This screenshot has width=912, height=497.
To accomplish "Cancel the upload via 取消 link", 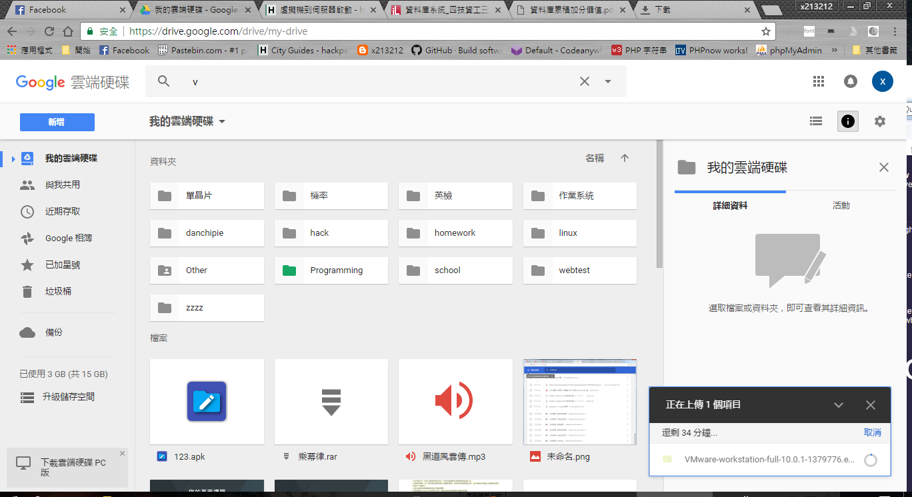I will (872, 432).
